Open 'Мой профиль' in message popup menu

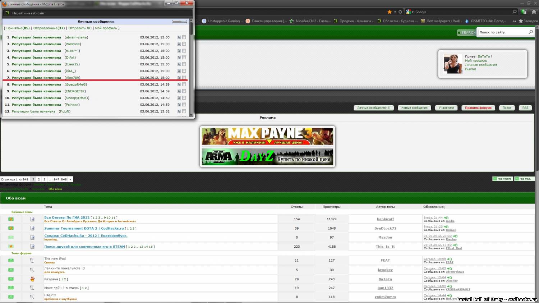click(x=106, y=28)
